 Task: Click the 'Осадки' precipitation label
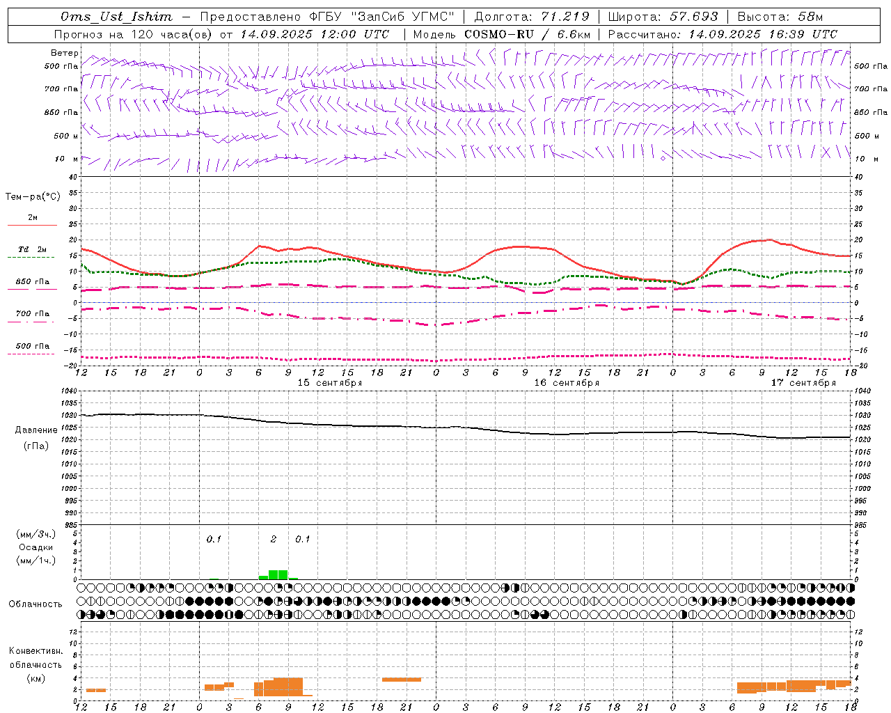[x=36, y=547]
